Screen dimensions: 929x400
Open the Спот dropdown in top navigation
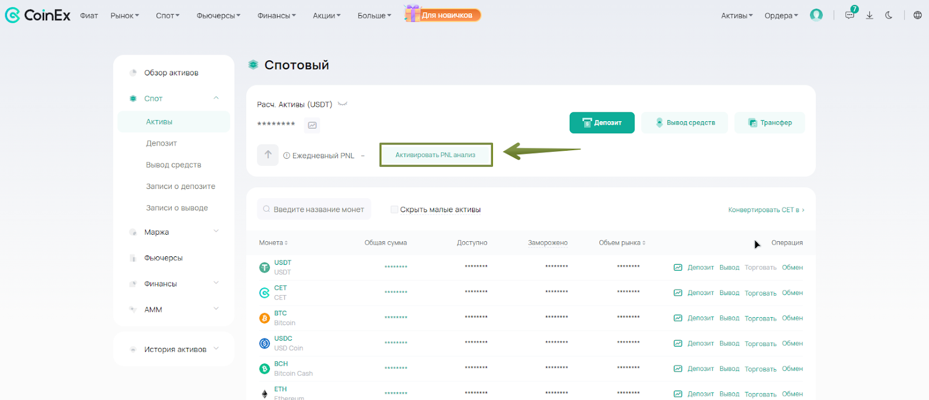pyautogui.click(x=168, y=16)
